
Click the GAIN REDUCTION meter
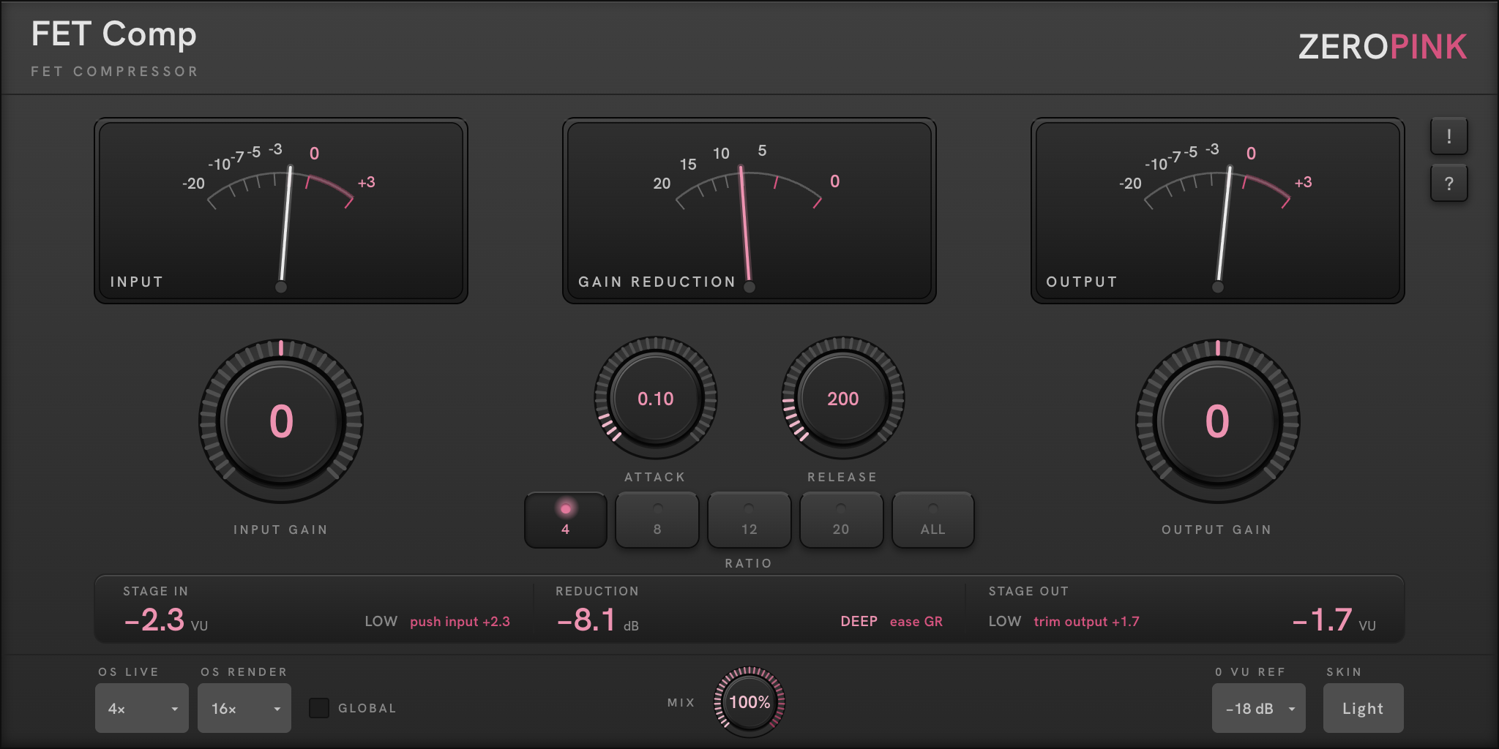coord(749,211)
